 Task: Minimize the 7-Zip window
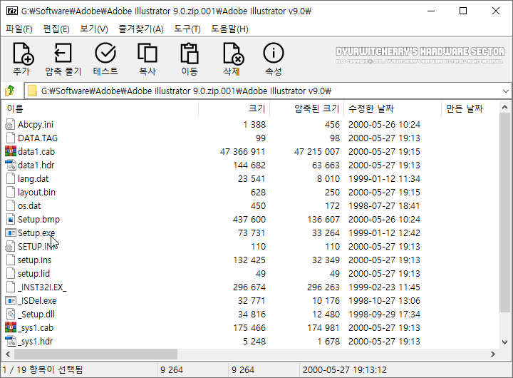point(431,11)
